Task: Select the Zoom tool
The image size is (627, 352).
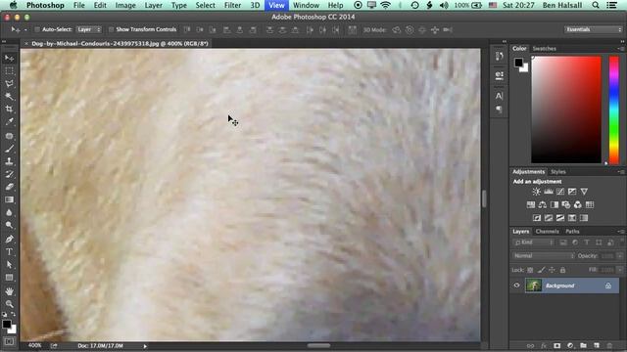Action: coord(9,304)
